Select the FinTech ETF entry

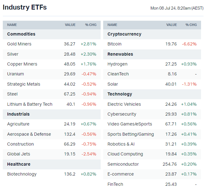point(115,184)
